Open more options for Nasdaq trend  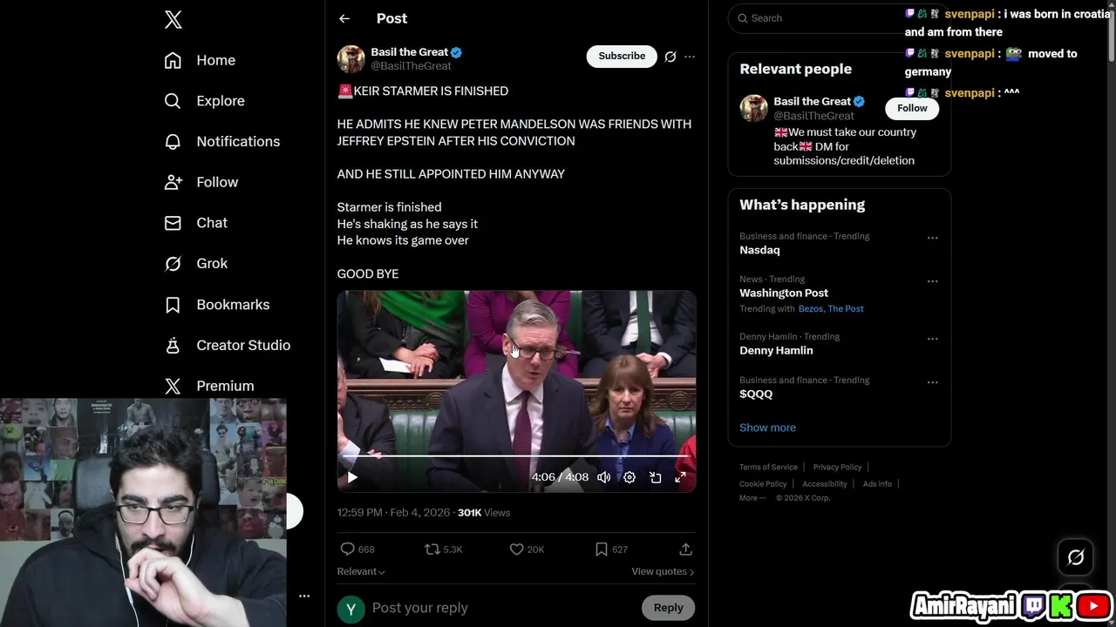[x=932, y=238]
